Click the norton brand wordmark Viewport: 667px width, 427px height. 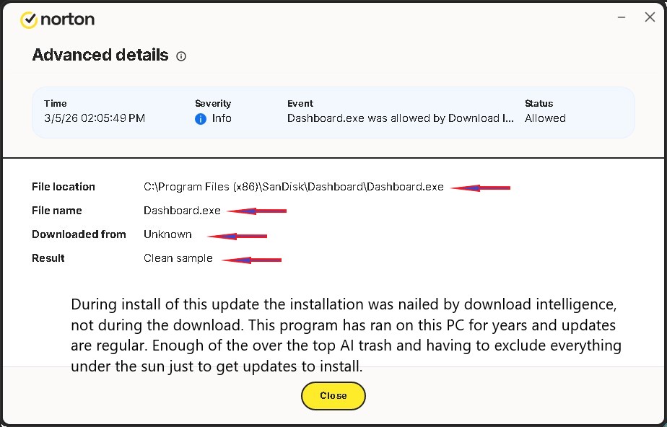[68, 19]
